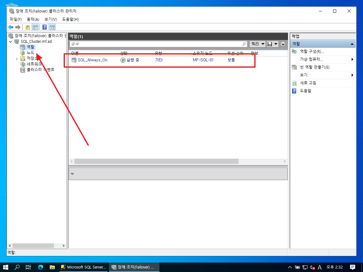
Task: Open the 쿼리 dropdown
Action: pos(257,44)
